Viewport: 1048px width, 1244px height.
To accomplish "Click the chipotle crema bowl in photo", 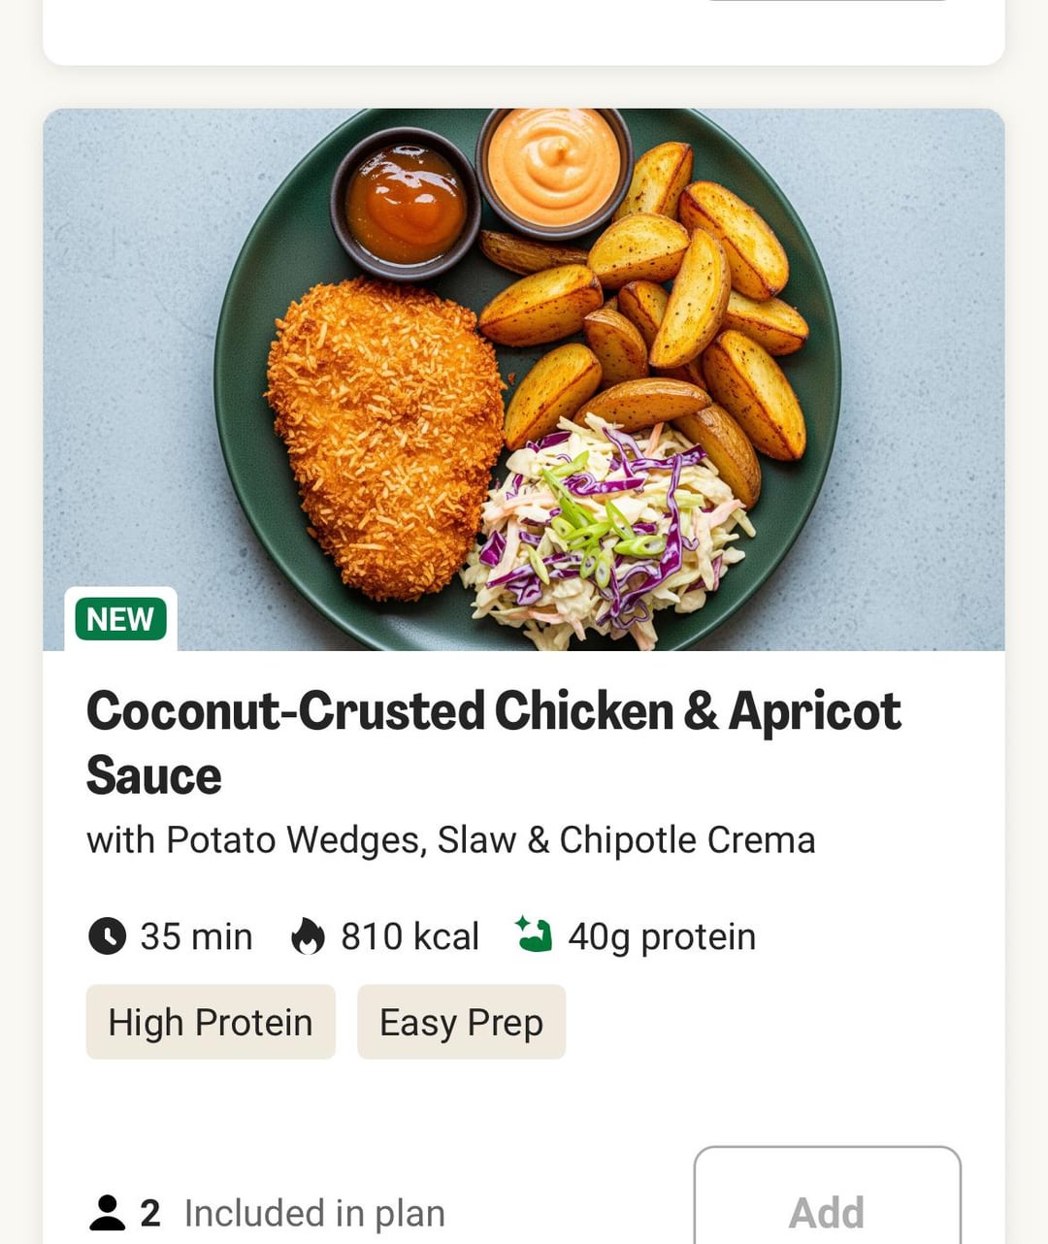I will [x=553, y=167].
